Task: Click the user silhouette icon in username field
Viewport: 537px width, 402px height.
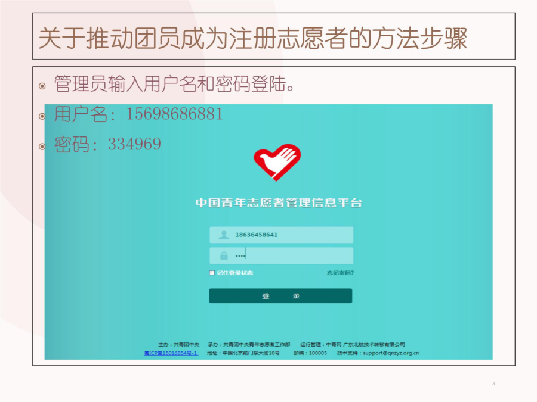Action: pyautogui.click(x=224, y=235)
